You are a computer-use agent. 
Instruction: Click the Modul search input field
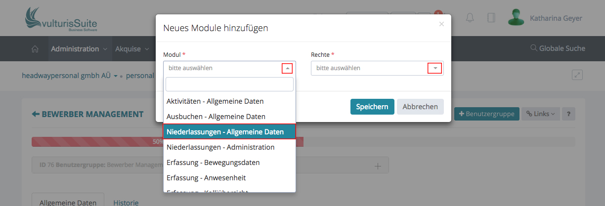coord(229,84)
